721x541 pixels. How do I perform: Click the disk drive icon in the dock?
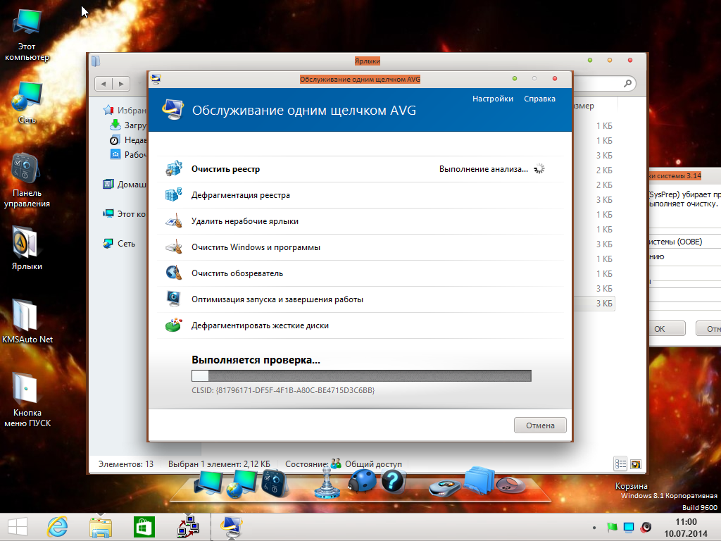coord(445,487)
